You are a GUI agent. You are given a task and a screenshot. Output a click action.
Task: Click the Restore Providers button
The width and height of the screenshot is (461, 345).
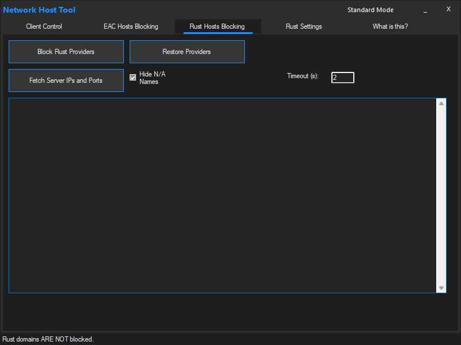tap(187, 52)
